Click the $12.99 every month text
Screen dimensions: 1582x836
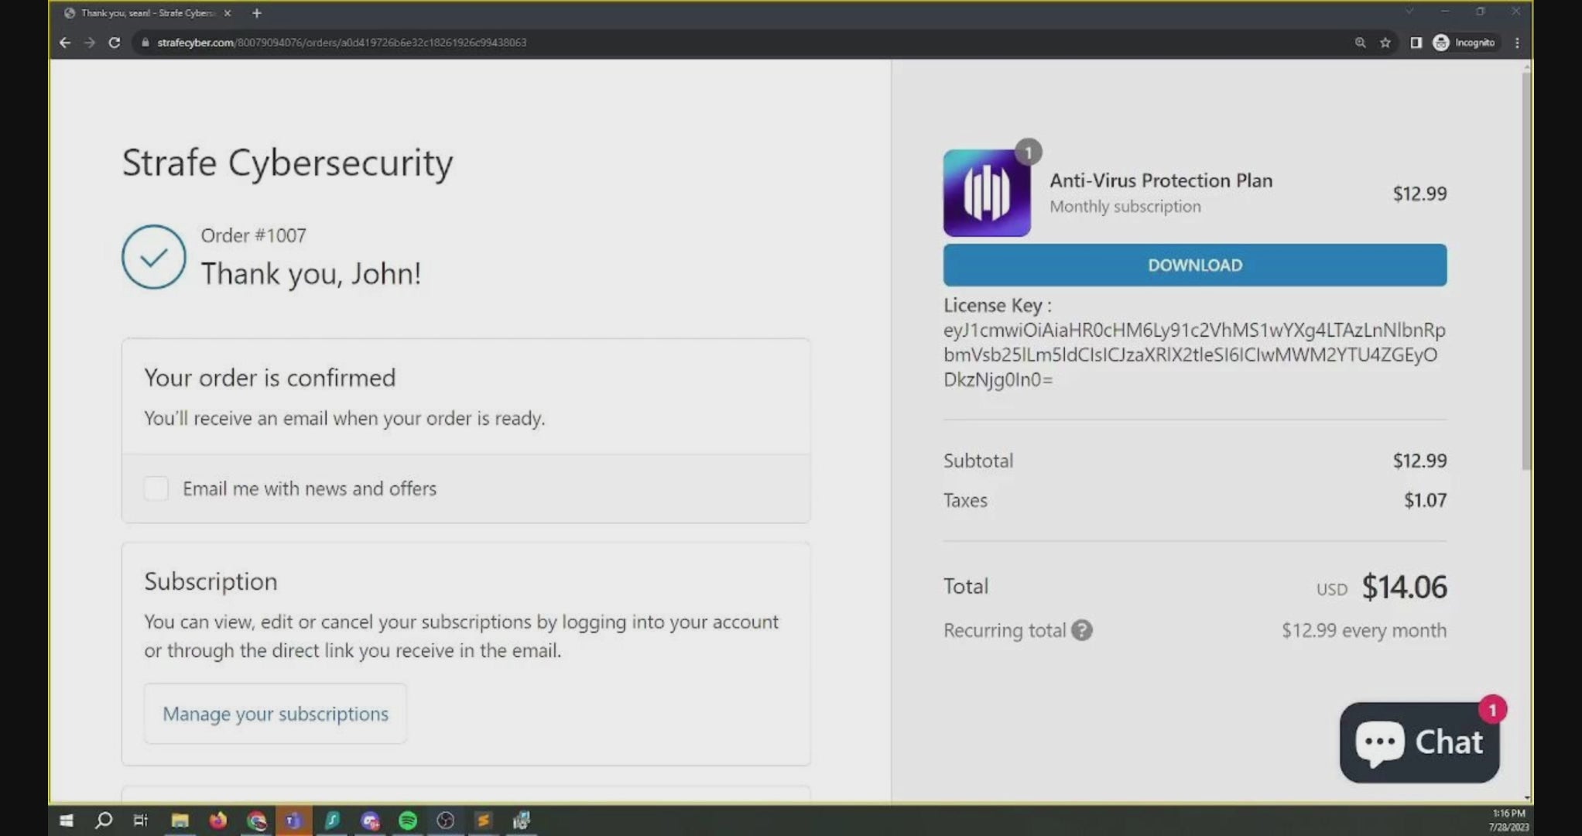[1364, 630]
